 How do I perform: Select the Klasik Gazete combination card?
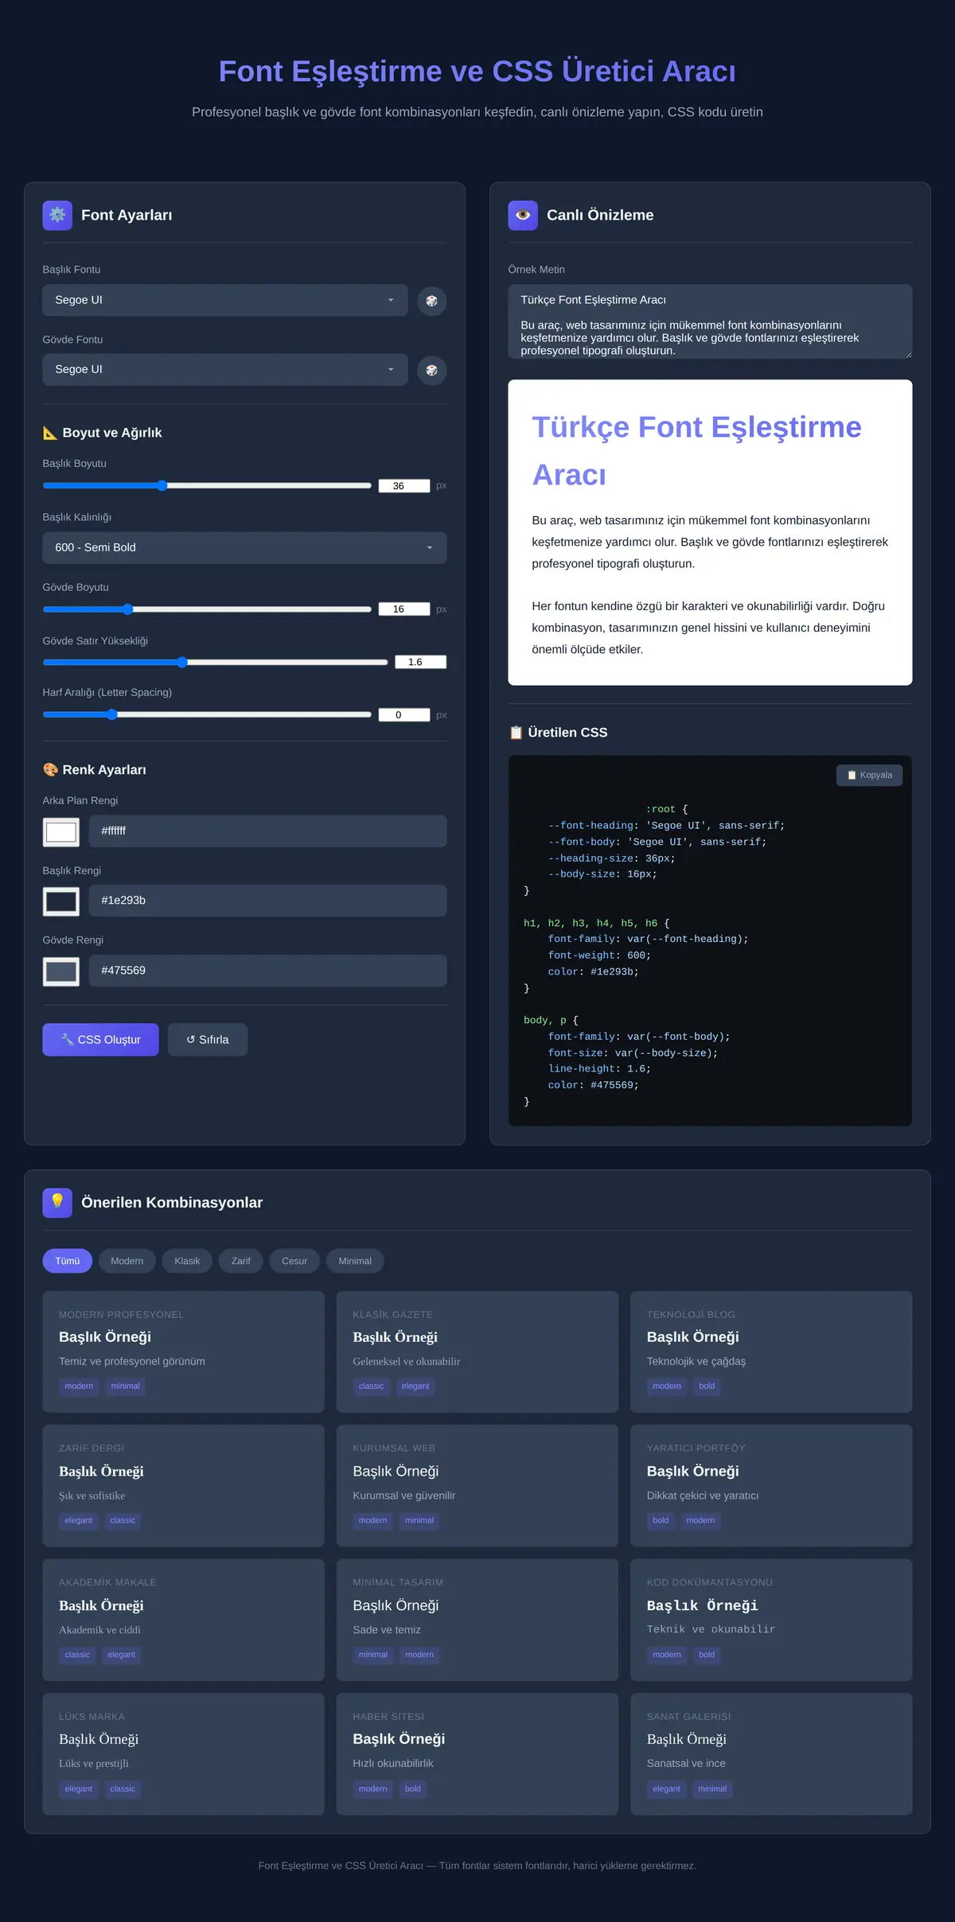tap(477, 1352)
